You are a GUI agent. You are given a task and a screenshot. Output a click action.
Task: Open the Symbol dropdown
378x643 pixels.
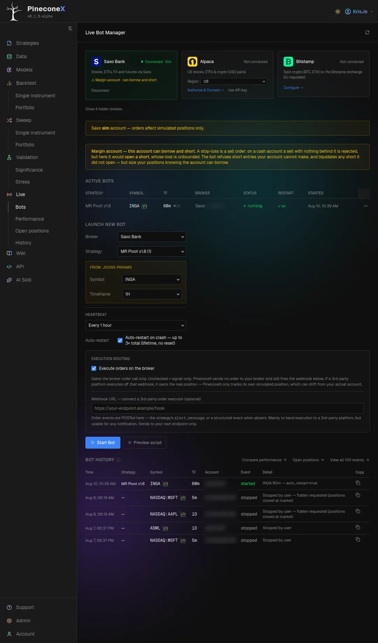tap(152, 279)
